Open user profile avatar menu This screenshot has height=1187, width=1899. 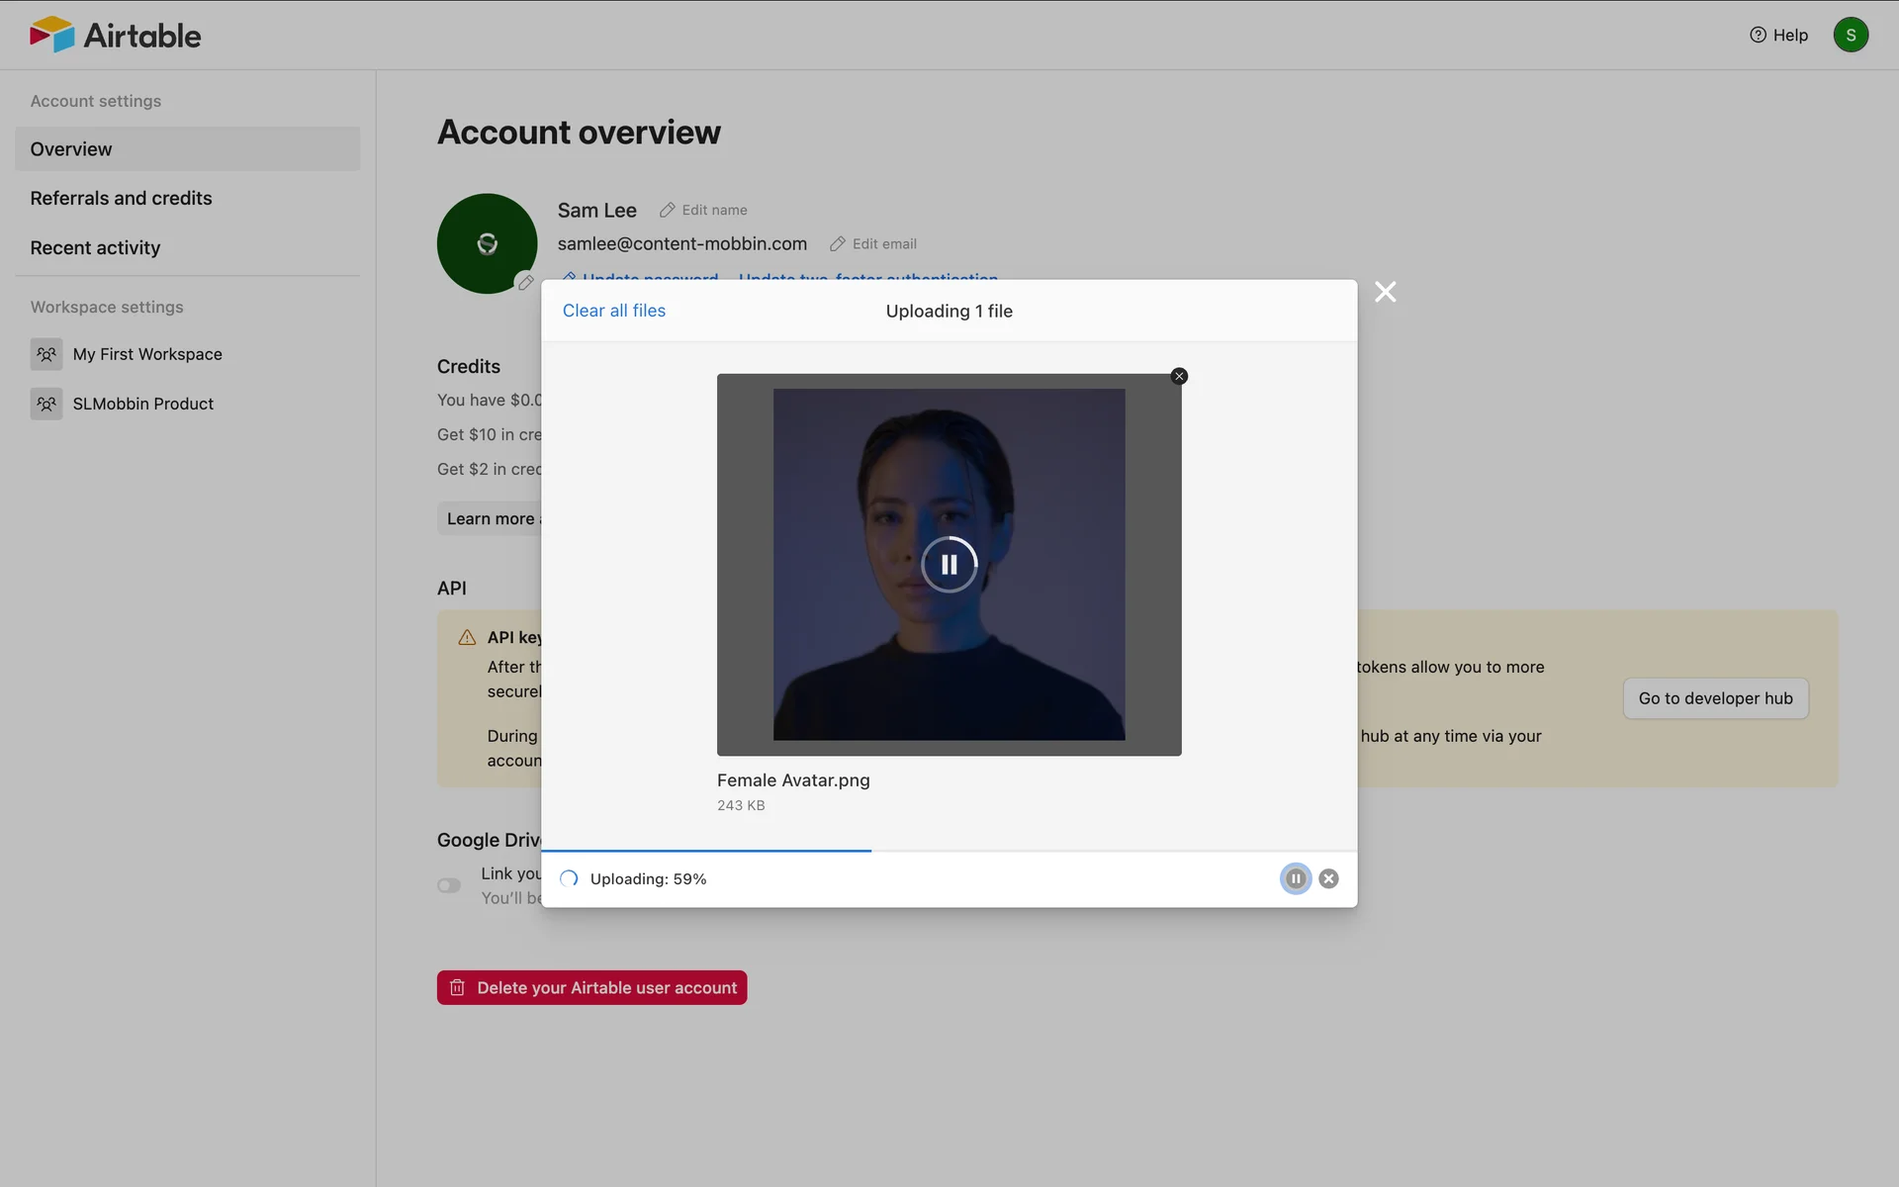1850,35
